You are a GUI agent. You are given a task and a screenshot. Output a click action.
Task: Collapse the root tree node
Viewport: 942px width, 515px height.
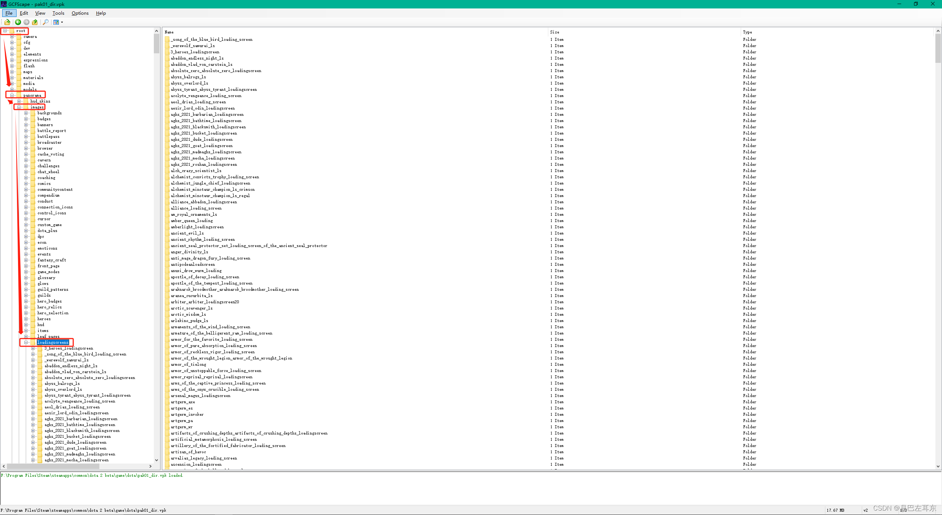click(x=5, y=31)
